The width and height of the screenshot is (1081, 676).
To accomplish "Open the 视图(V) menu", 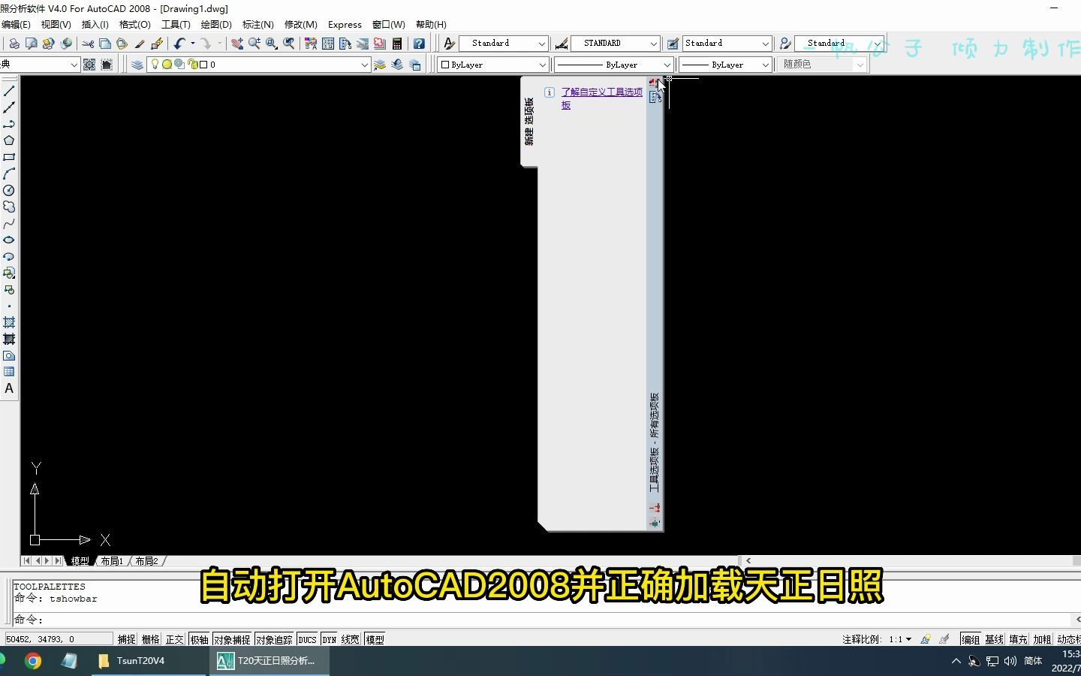I will click(x=56, y=25).
